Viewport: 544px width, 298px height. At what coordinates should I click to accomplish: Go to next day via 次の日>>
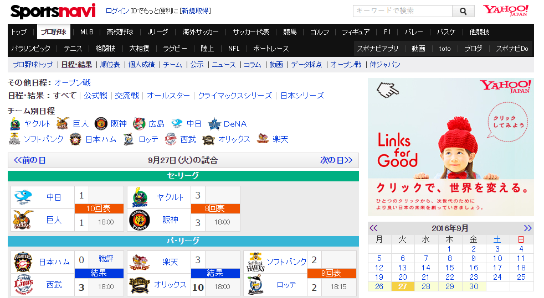[x=336, y=160]
